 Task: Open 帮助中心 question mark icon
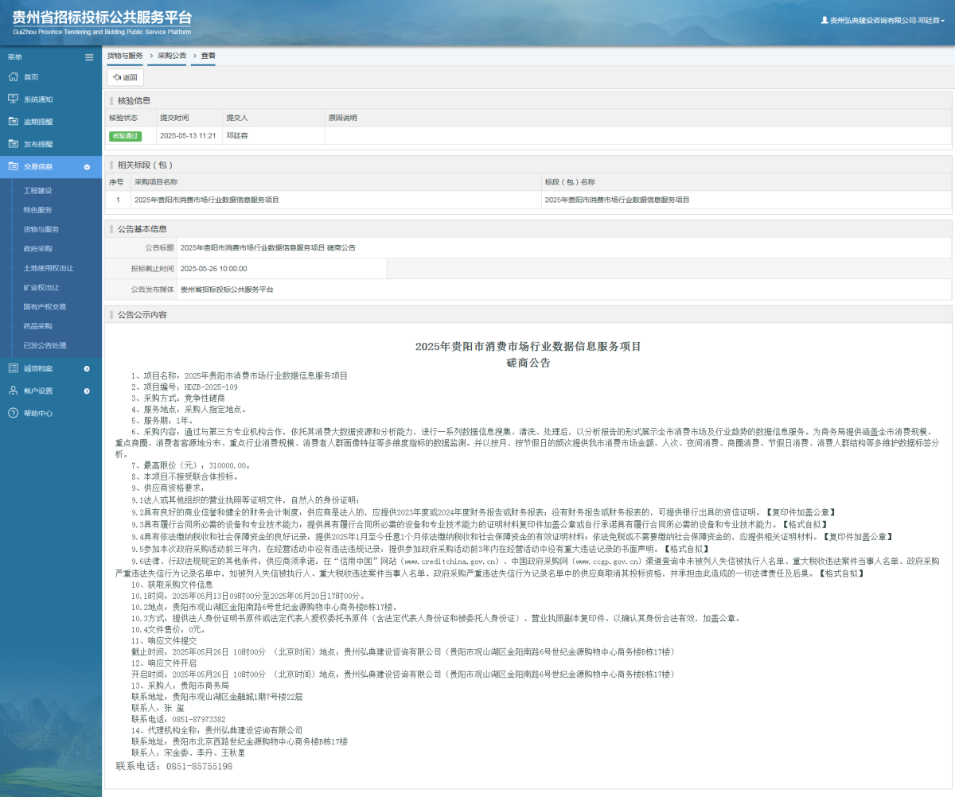[x=13, y=413]
